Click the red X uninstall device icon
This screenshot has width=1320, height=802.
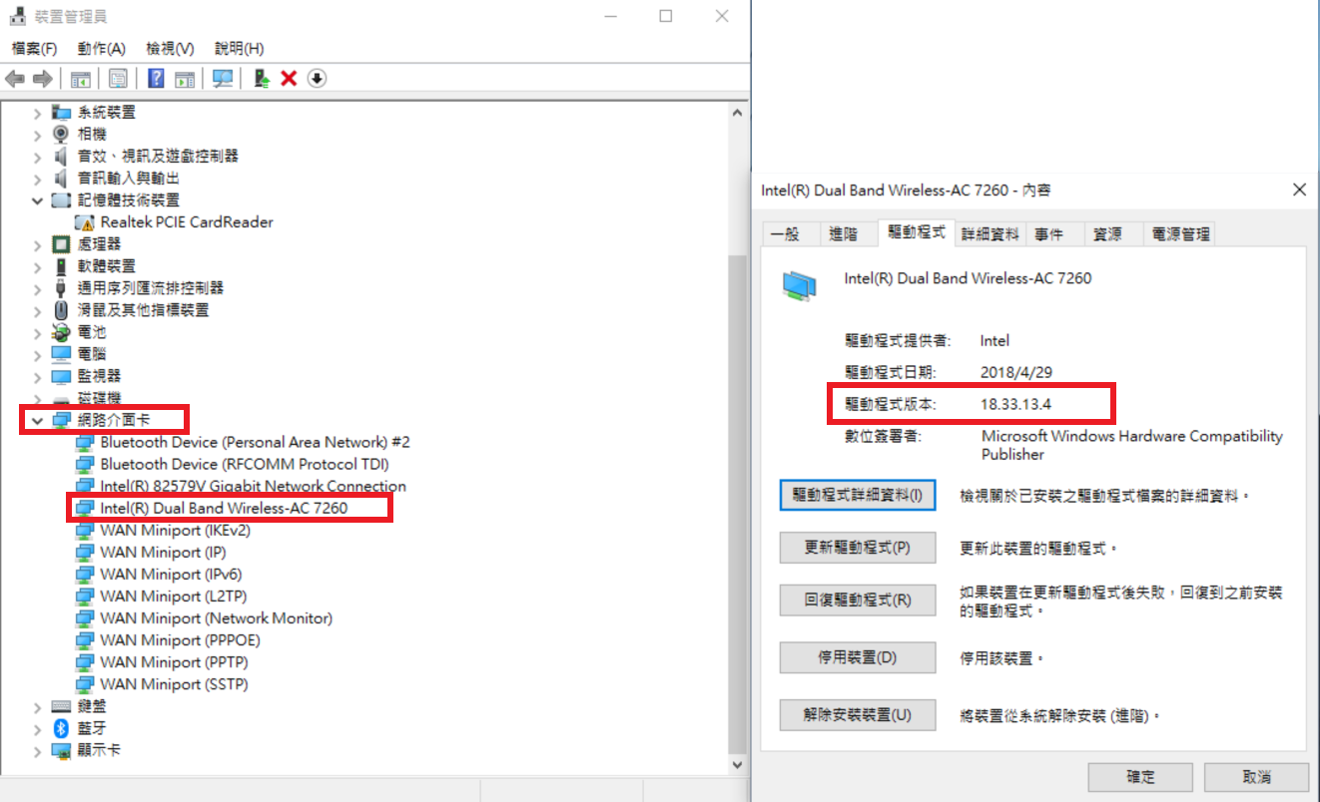(x=289, y=79)
